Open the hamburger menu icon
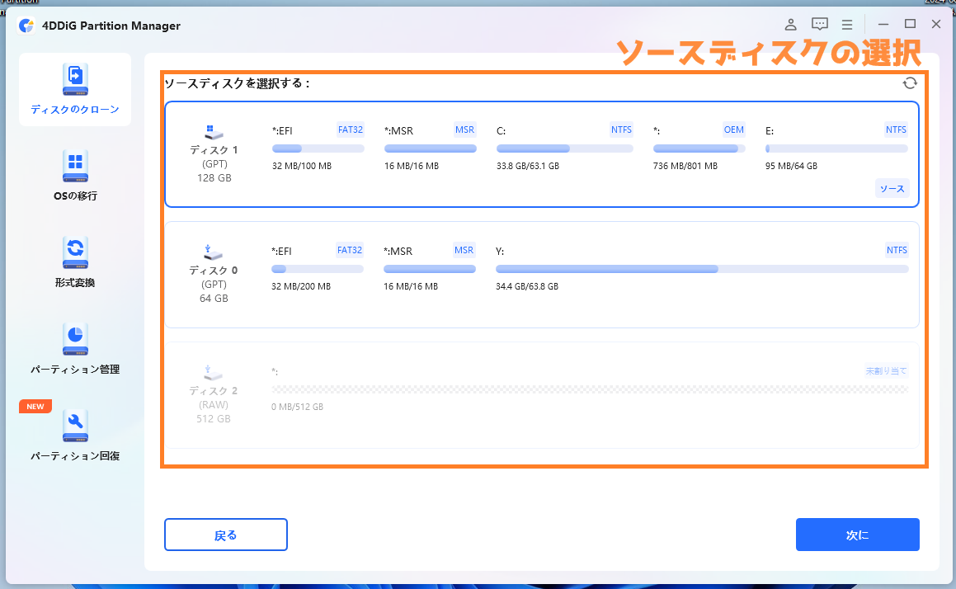 click(x=847, y=25)
